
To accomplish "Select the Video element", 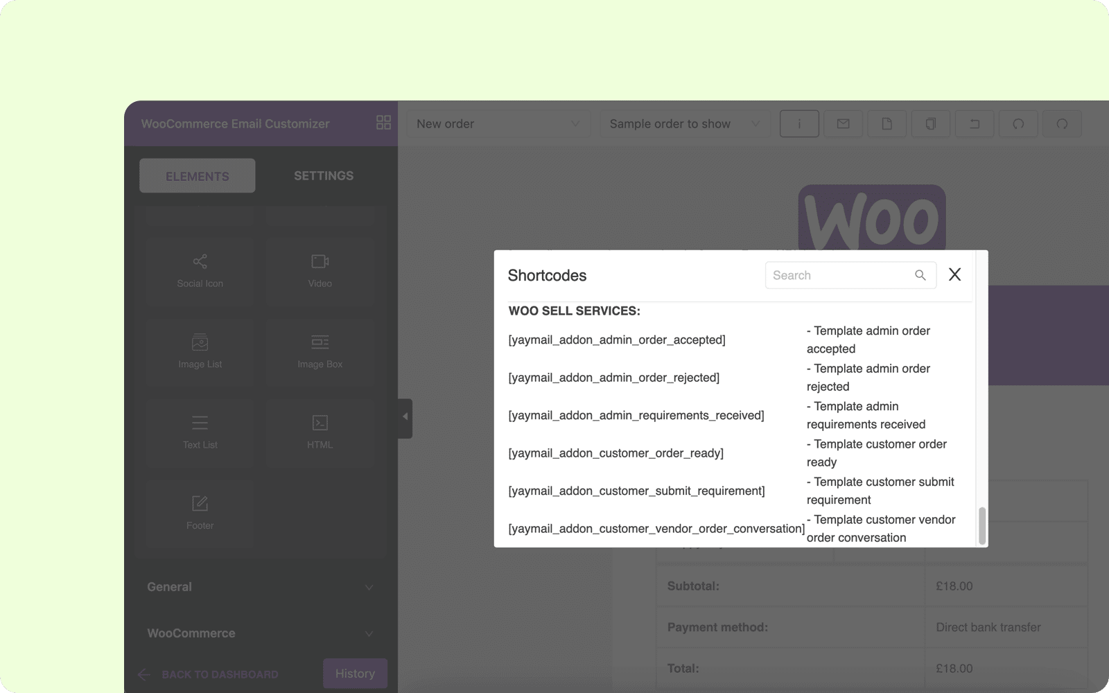I will point(320,271).
